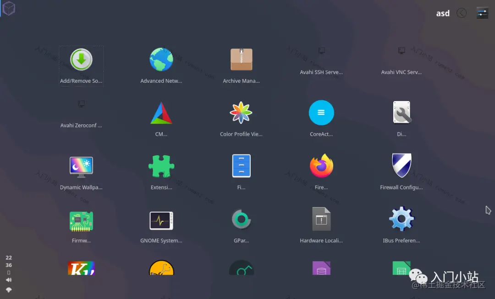
Task: Open Files blue cabinet app
Action: [241, 172]
